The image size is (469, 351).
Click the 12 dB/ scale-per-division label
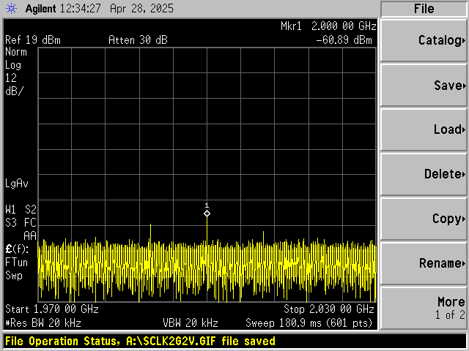tap(14, 85)
